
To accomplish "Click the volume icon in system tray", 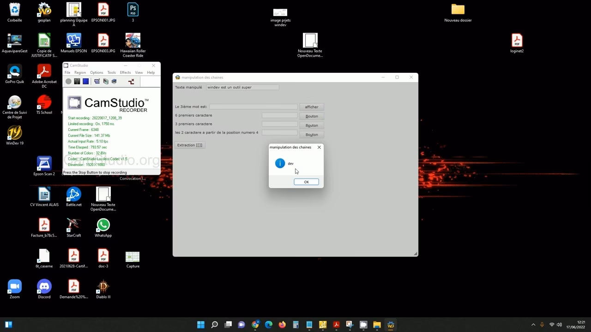I will coord(560,325).
